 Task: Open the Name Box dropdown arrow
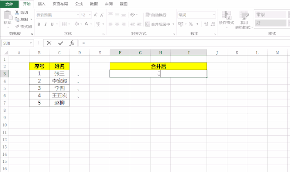31,43
